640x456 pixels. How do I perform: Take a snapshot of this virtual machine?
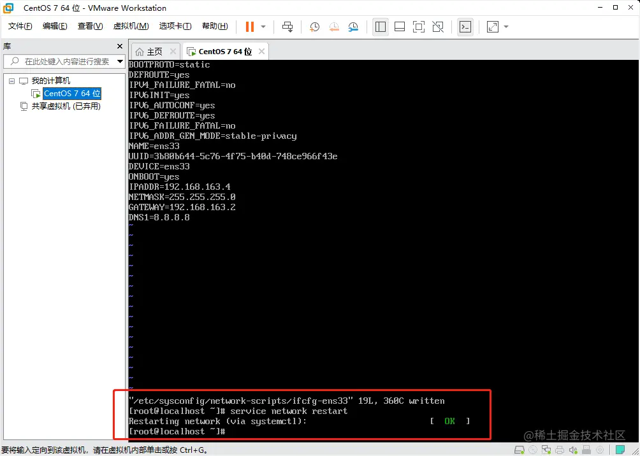tap(314, 27)
